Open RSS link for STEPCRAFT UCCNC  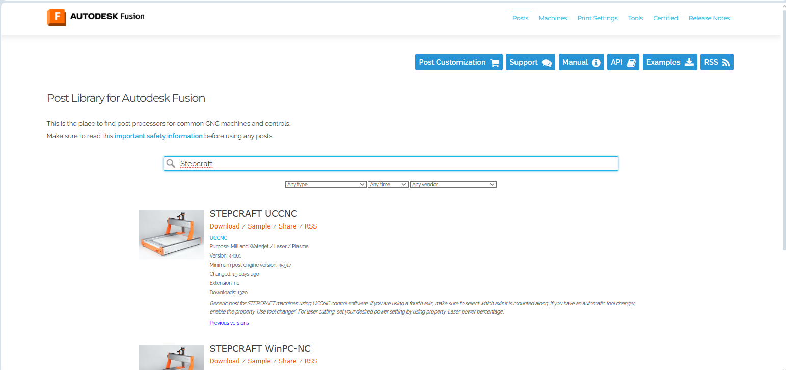tap(311, 226)
